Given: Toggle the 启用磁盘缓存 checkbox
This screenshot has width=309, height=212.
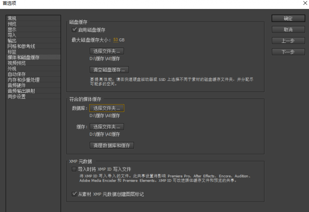Looking at the screenshot, I should pyautogui.click(x=75, y=30).
